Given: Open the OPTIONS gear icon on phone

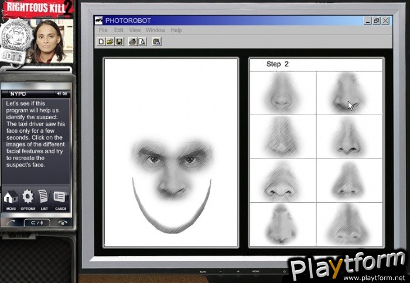Looking at the screenshot, I should [x=28, y=200].
